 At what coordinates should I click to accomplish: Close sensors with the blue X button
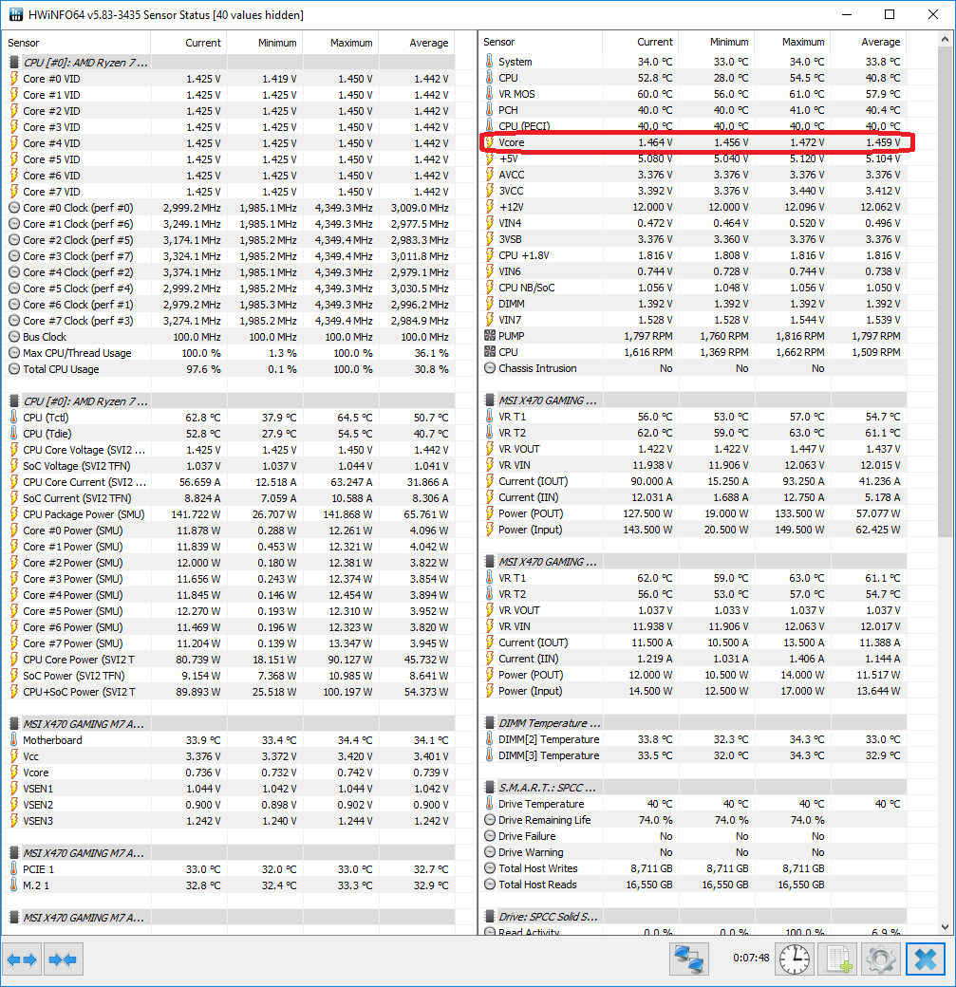point(925,959)
